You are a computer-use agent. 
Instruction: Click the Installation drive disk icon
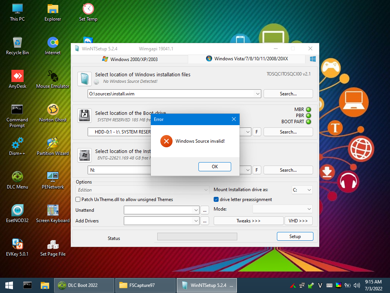[x=85, y=155]
